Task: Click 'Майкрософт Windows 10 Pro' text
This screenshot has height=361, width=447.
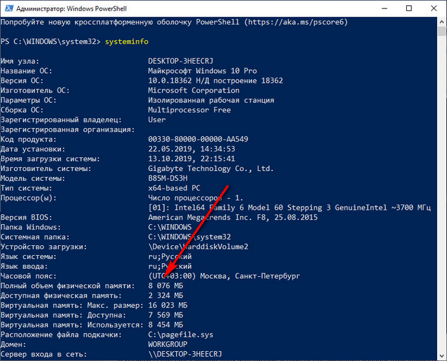Action: point(202,71)
